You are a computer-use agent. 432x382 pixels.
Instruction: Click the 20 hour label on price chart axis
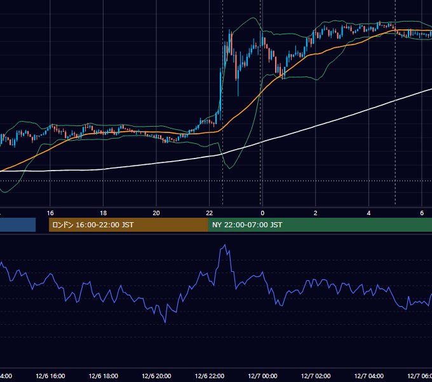pyautogui.click(x=156, y=213)
